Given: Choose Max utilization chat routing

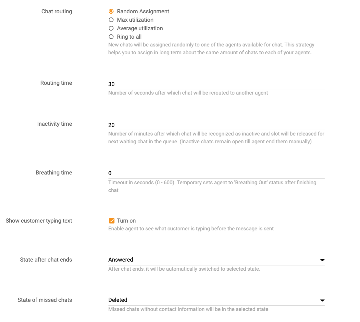Looking at the screenshot, I should pos(111,20).
